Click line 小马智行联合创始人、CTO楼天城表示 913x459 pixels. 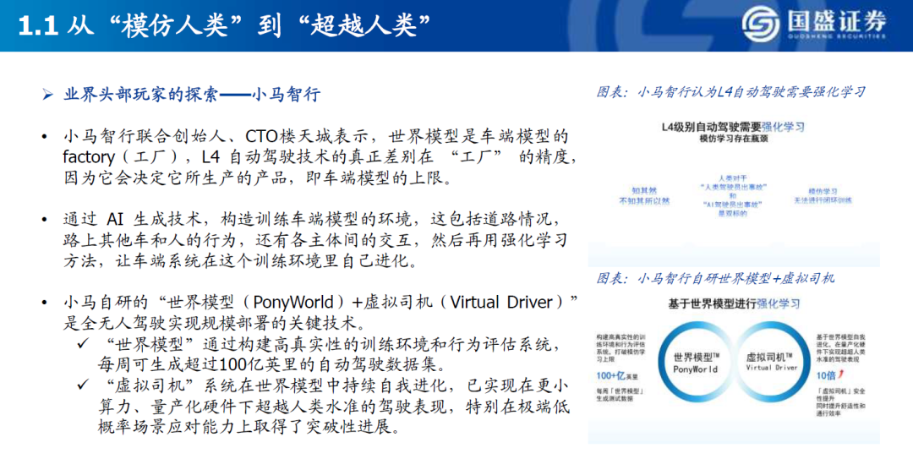pyautogui.click(x=315, y=138)
